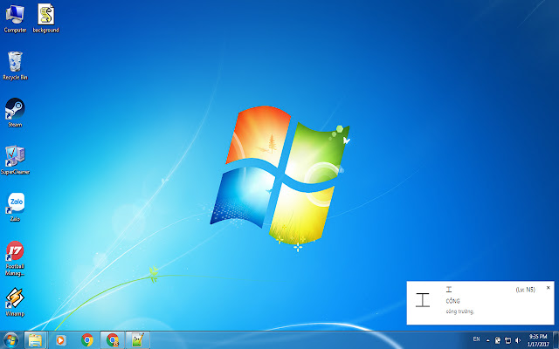Screen dimensions: 559x349
Task: Launch Winamp from the desktop
Action: coord(15,299)
